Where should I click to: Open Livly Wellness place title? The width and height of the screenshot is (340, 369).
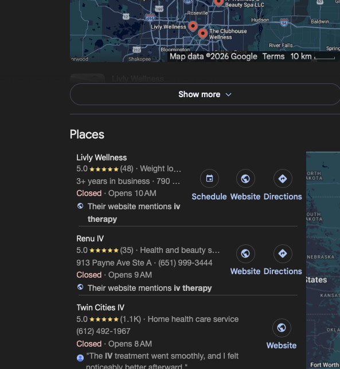[x=101, y=157]
